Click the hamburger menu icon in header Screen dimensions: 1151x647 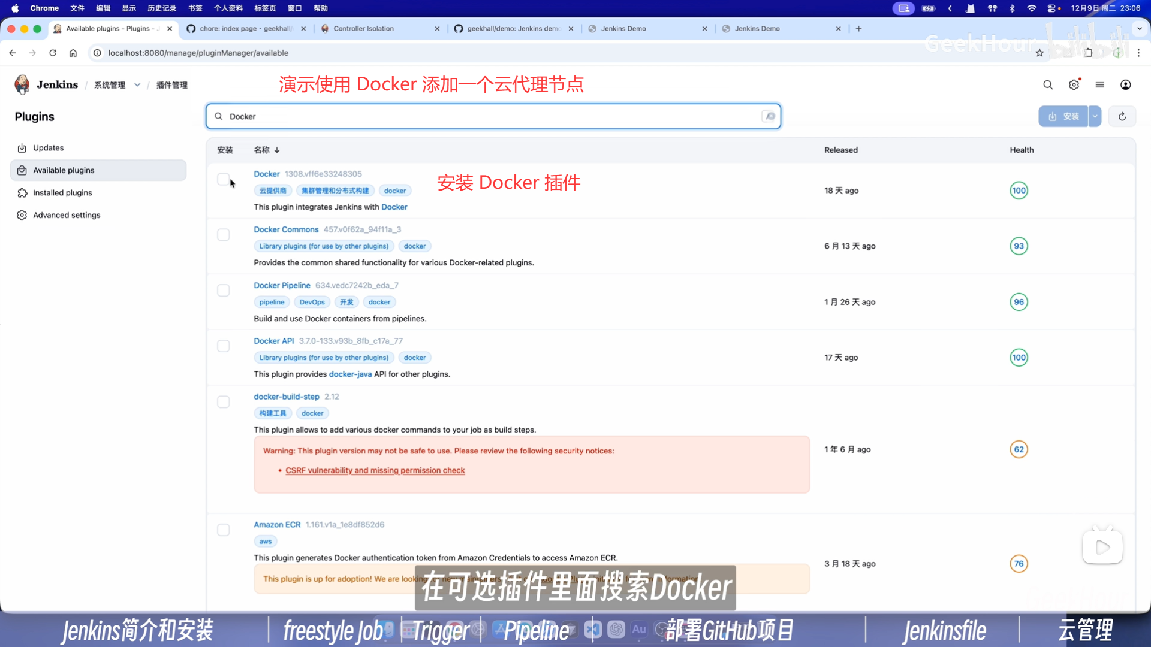1099,85
